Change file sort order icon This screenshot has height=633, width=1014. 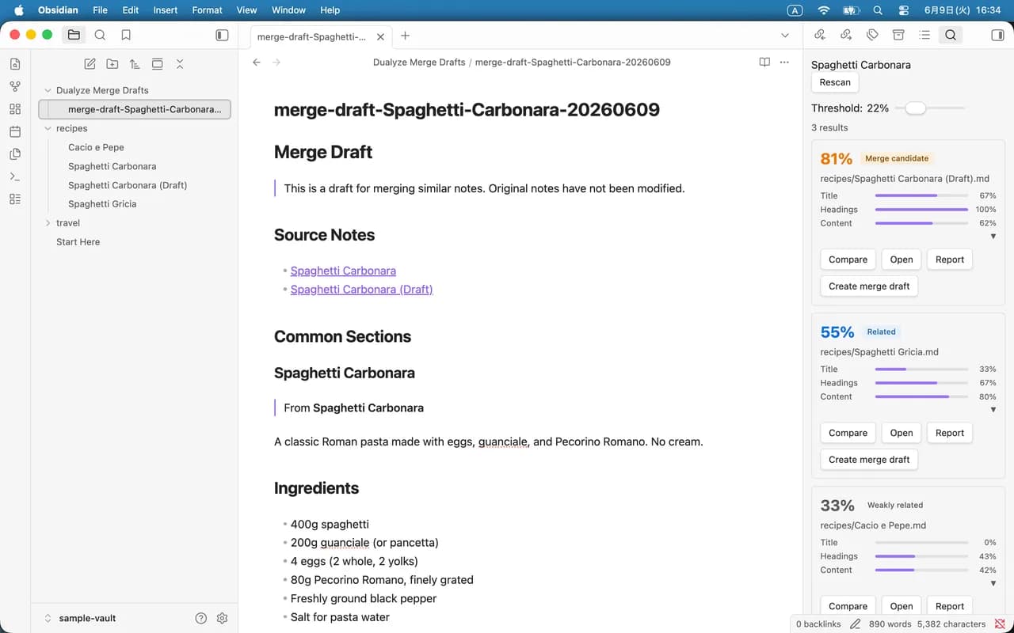tap(135, 64)
